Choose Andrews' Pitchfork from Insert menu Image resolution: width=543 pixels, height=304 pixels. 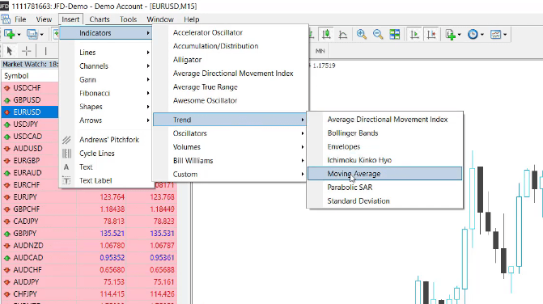[106, 140]
